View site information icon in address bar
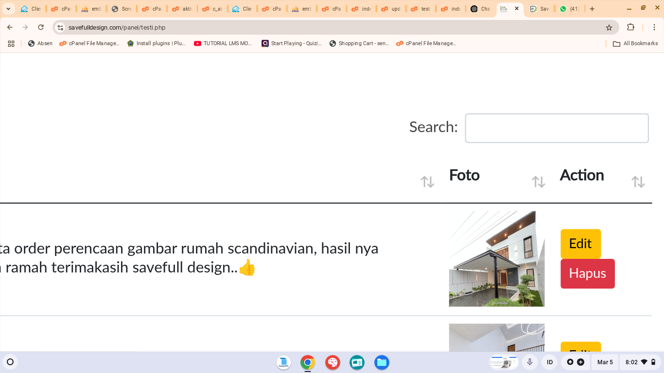The height and width of the screenshot is (373, 664). pos(60,28)
